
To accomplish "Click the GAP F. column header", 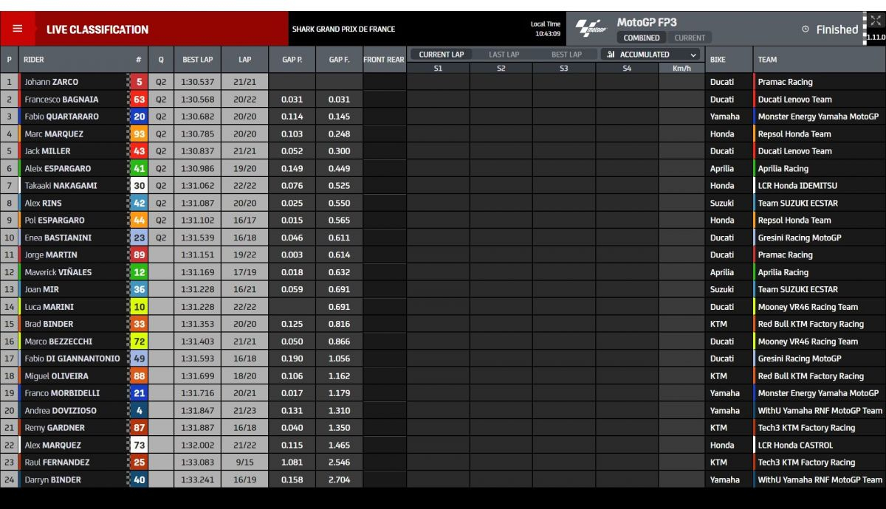I will click(339, 60).
